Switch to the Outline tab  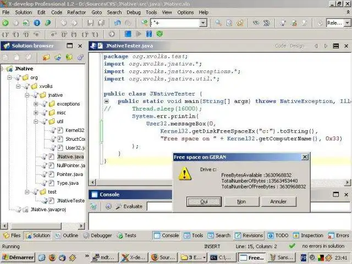[x=67, y=235]
